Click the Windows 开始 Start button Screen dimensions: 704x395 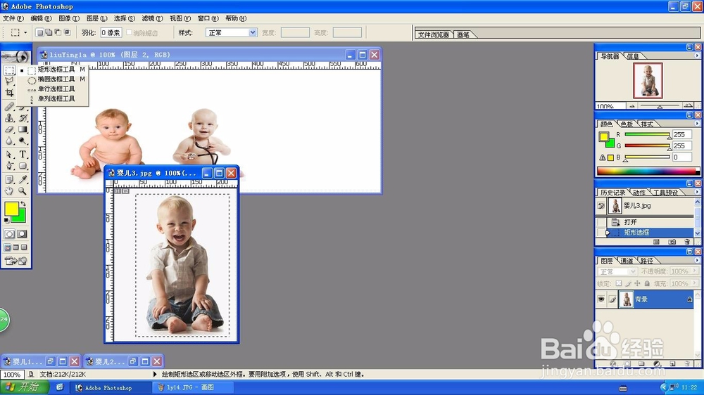(25, 387)
